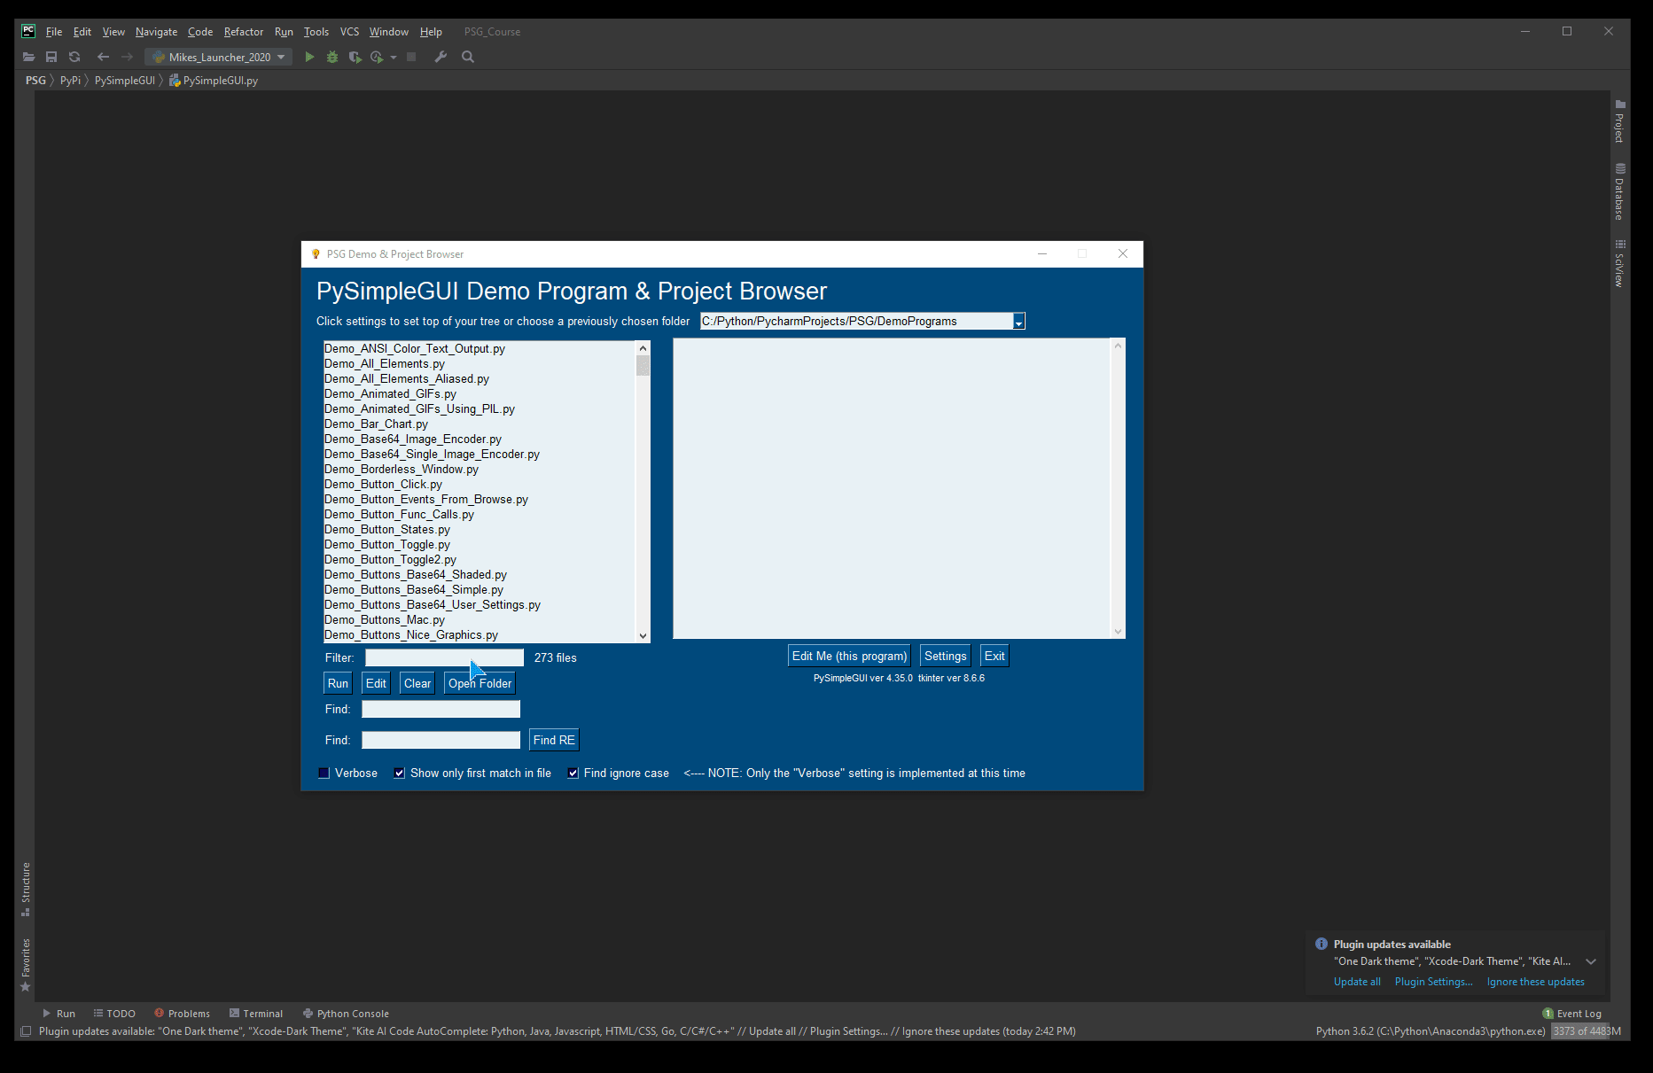Open the bottom Run tool window tab

click(59, 1014)
